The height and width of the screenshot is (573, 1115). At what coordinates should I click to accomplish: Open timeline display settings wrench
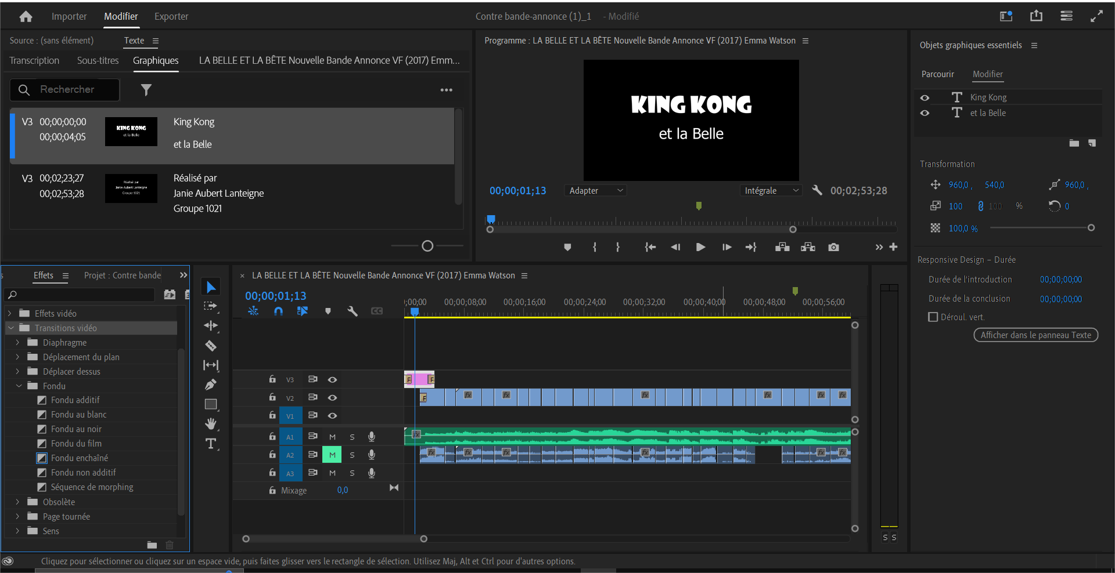coord(353,311)
